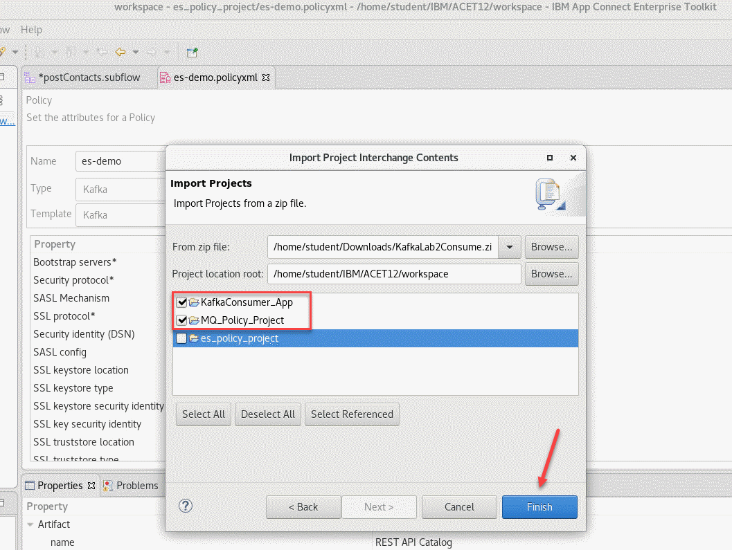Check the es_policy_project checkbox
Image resolution: width=732 pixels, height=550 pixels.
click(181, 338)
